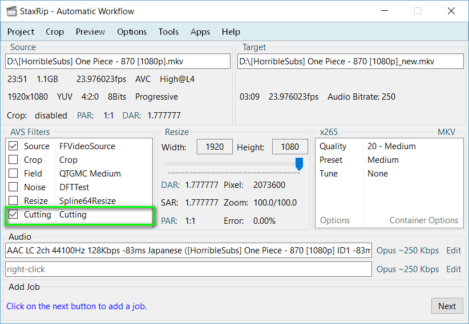
Task: Click the Next button to add job
Action: (447, 306)
